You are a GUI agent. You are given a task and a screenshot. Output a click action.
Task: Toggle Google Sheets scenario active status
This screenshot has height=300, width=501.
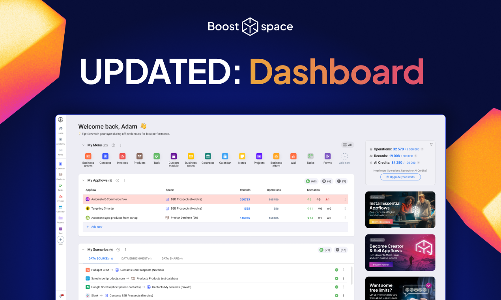(x=336, y=287)
